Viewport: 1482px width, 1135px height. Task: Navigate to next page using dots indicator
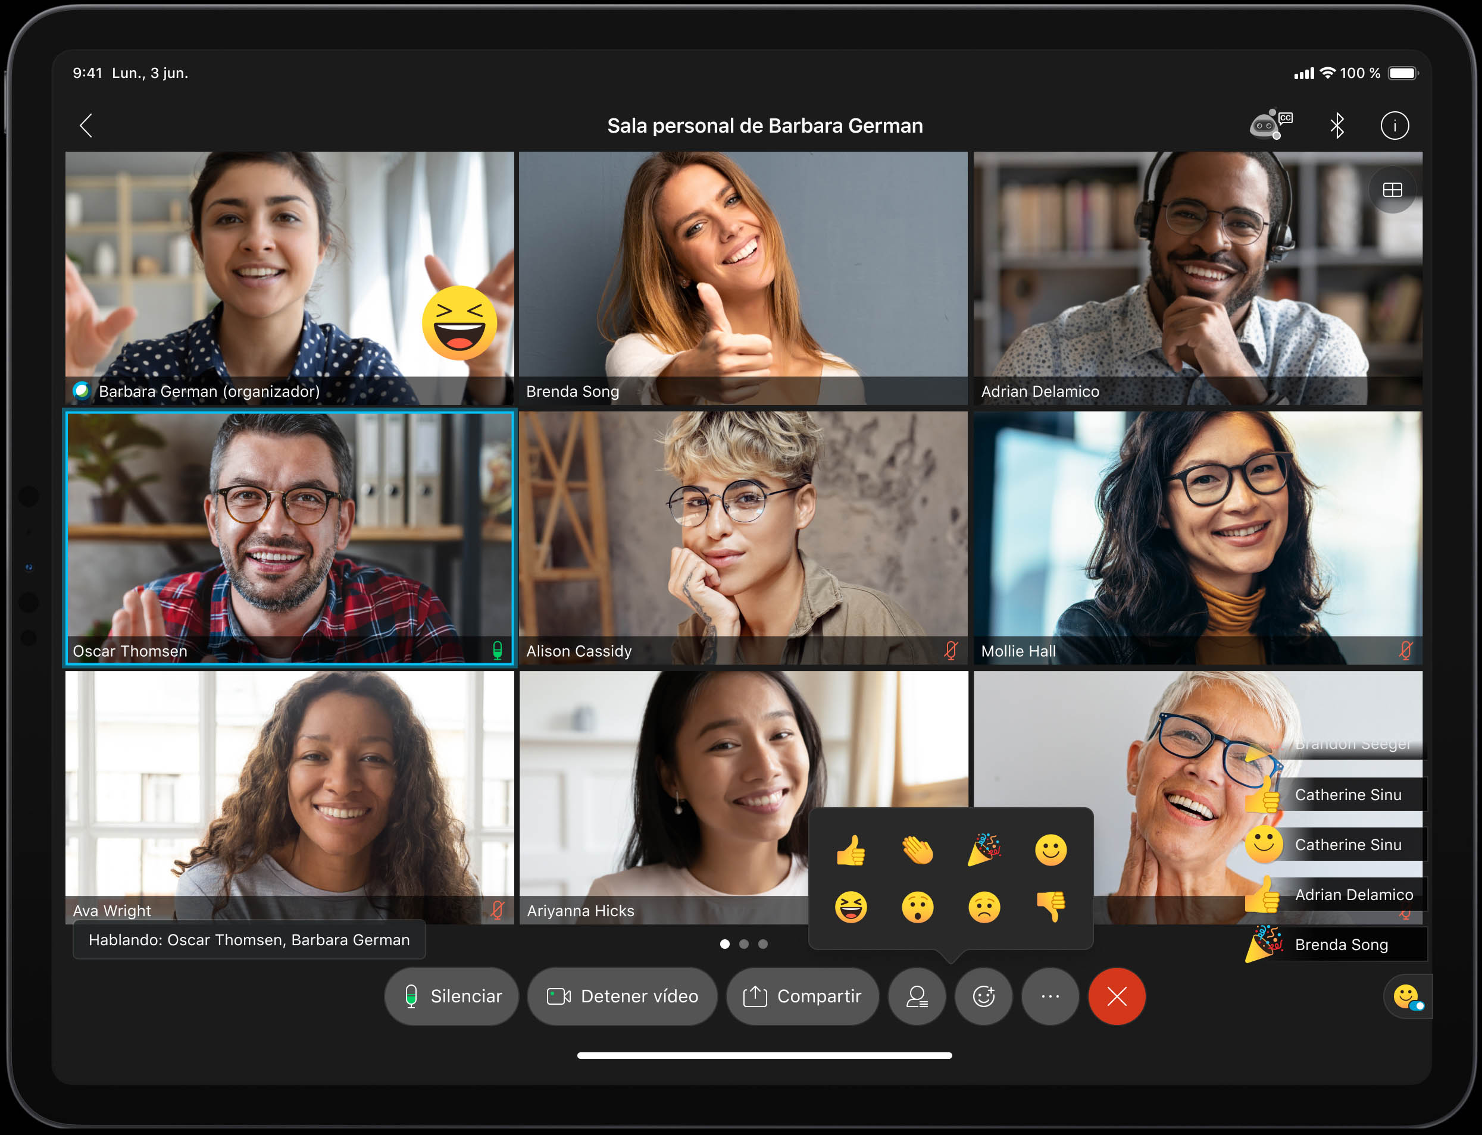(751, 943)
